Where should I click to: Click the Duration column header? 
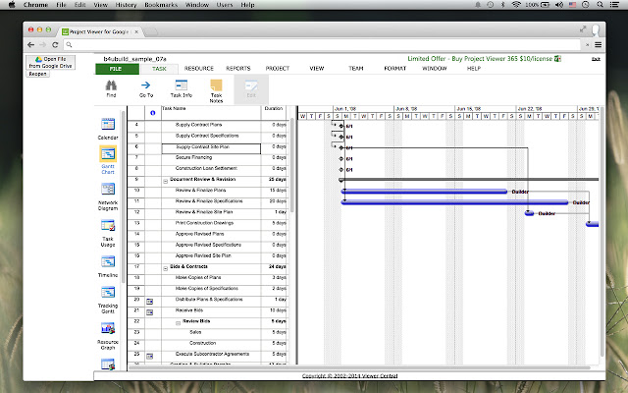click(274, 113)
